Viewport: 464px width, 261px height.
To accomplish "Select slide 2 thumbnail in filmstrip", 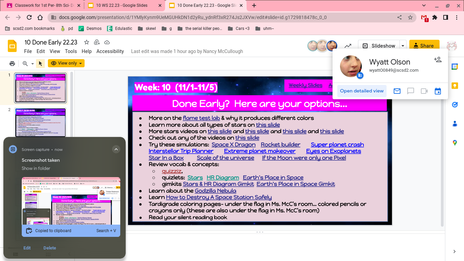I will [41, 123].
